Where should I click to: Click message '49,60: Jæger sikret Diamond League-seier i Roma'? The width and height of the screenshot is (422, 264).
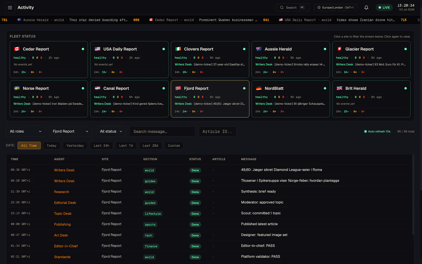[x=281, y=170]
